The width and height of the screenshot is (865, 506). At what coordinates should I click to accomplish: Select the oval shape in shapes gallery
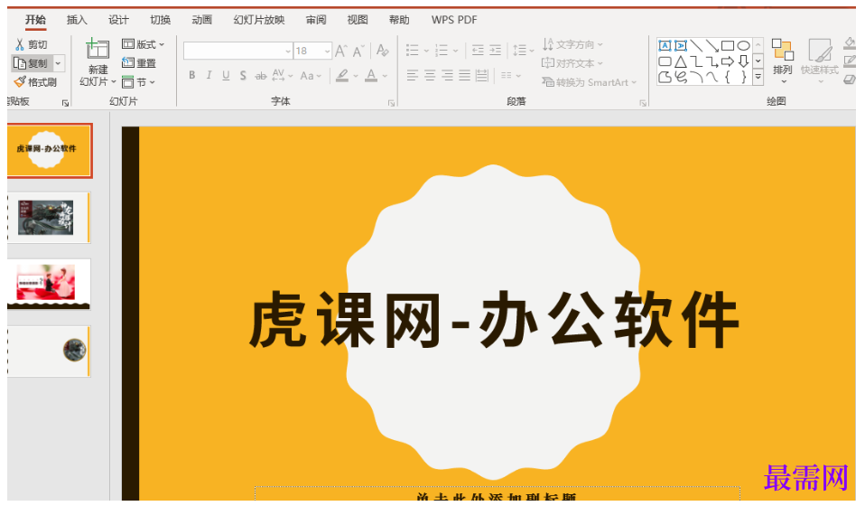(743, 45)
